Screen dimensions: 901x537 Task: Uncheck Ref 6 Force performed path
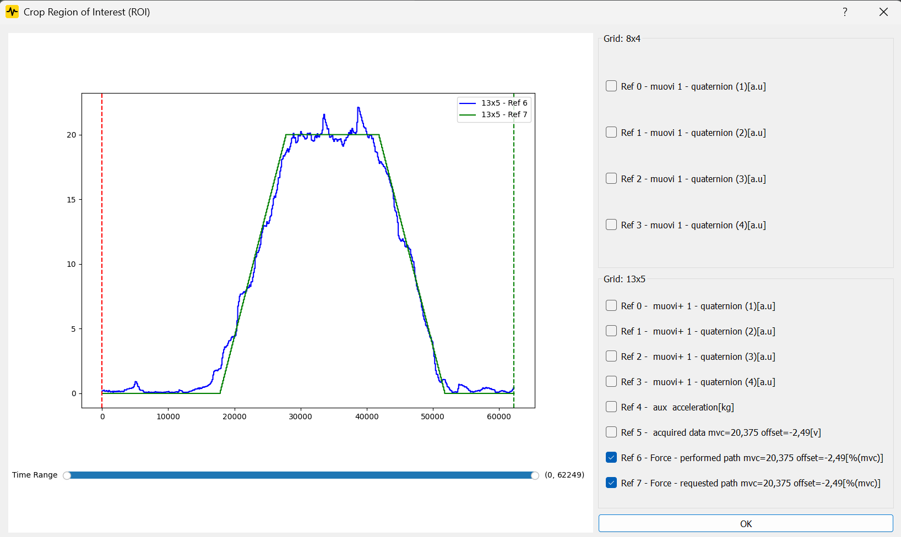tap(611, 457)
